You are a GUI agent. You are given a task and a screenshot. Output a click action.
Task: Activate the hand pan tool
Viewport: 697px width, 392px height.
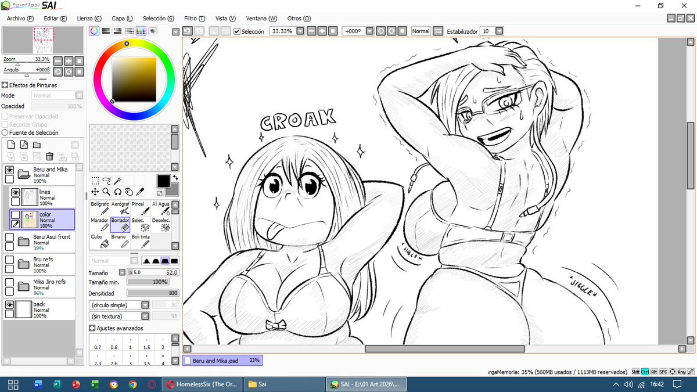(128, 191)
